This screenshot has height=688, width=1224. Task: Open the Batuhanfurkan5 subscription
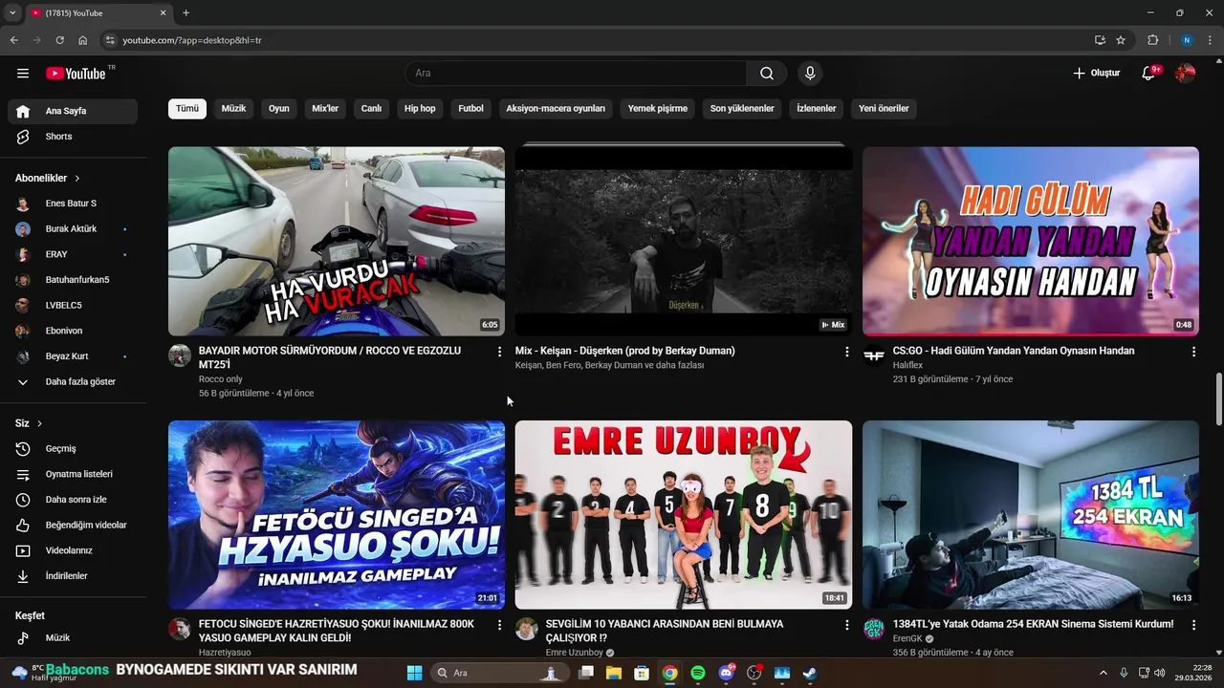73,280
